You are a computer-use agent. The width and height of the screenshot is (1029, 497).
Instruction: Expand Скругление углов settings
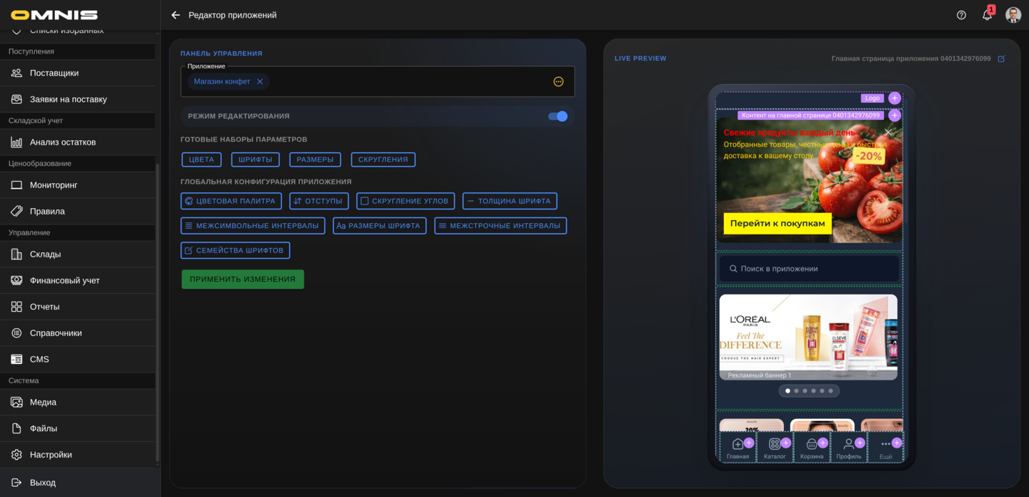(x=405, y=201)
